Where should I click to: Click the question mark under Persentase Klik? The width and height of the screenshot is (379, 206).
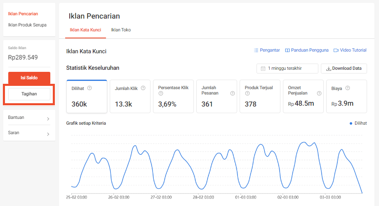(x=161, y=93)
